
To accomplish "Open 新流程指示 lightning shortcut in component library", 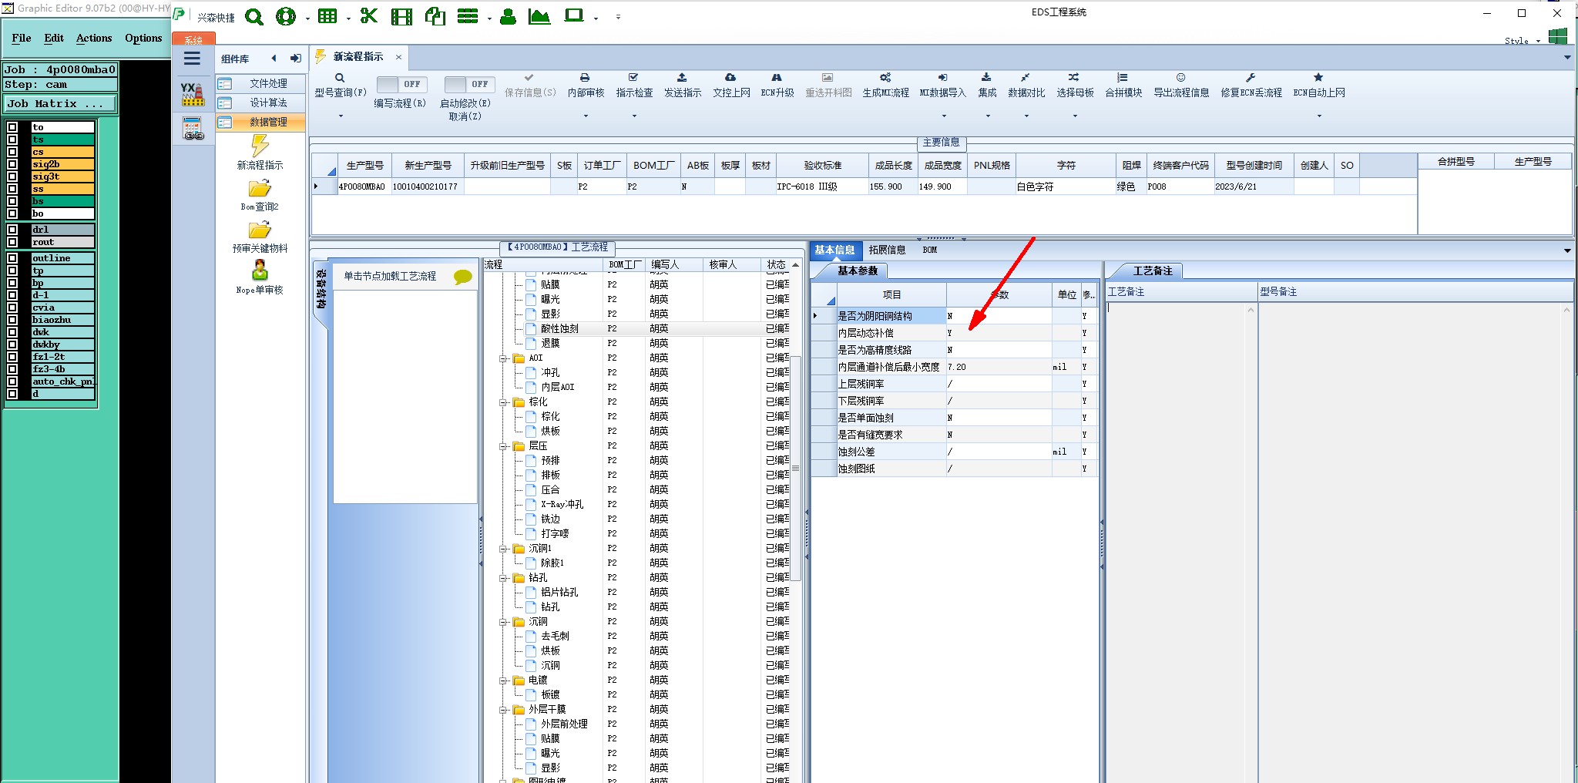I will pos(260,152).
